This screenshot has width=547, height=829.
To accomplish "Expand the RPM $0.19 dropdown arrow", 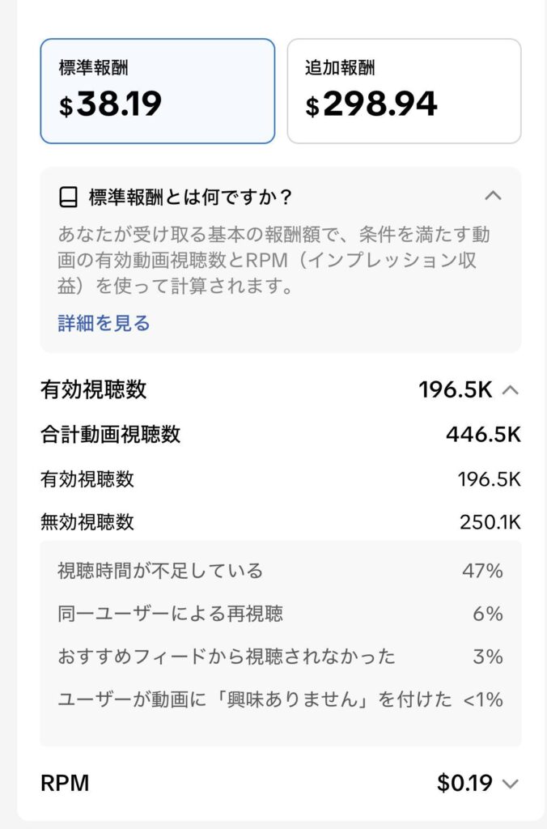I will tap(510, 783).
